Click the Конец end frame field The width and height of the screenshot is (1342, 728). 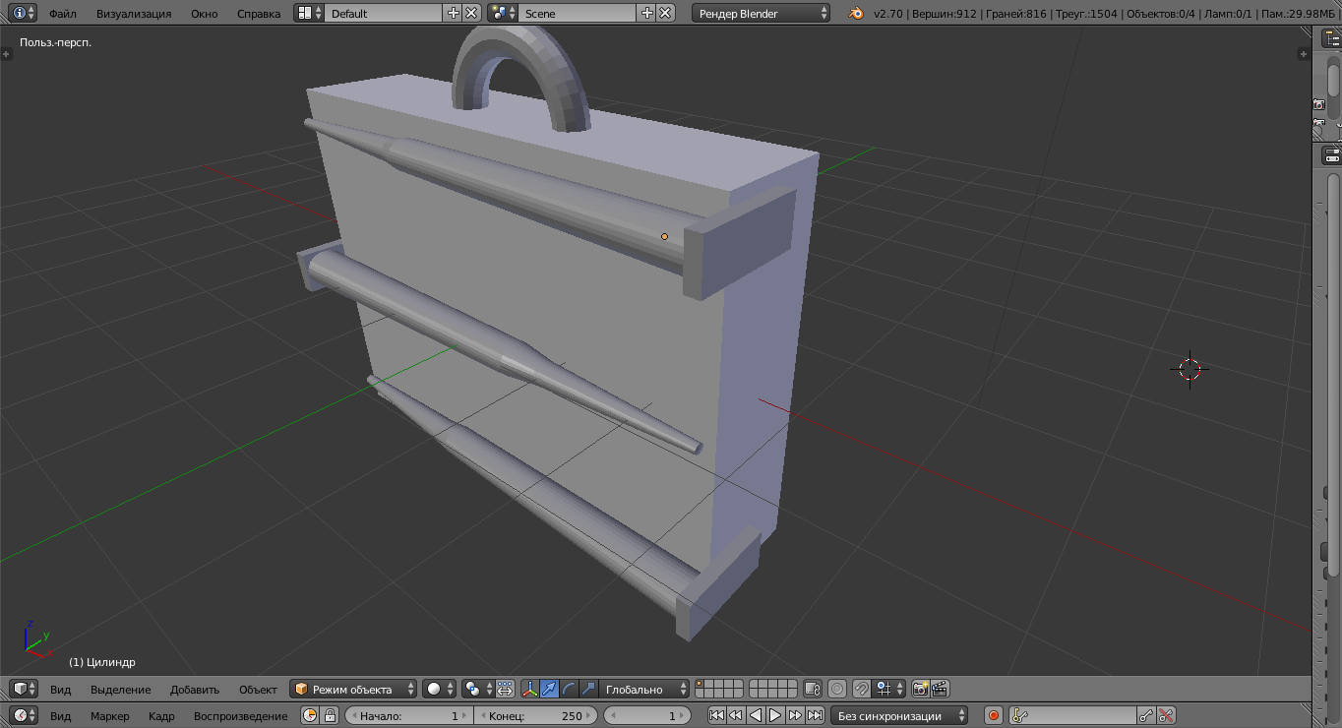[536, 716]
